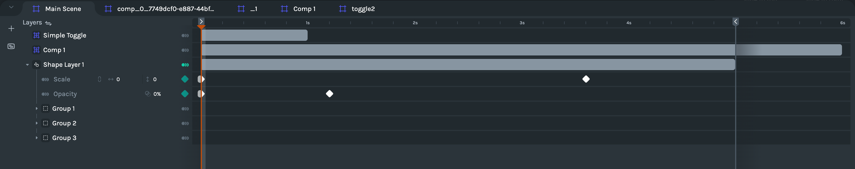This screenshot has height=169, width=855.
Task: Click the Shape Layer 1 shape icon
Action: [x=36, y=65]
